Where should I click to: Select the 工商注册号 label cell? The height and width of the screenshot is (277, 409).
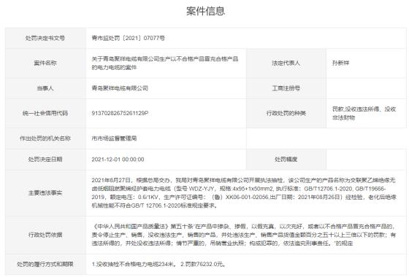286,88
